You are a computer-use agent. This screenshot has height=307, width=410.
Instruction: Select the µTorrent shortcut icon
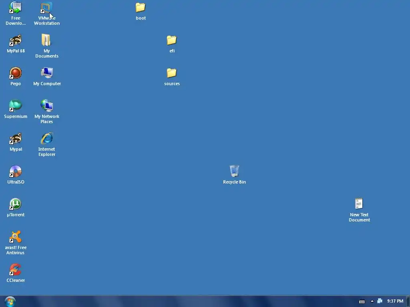coord(16,204)
